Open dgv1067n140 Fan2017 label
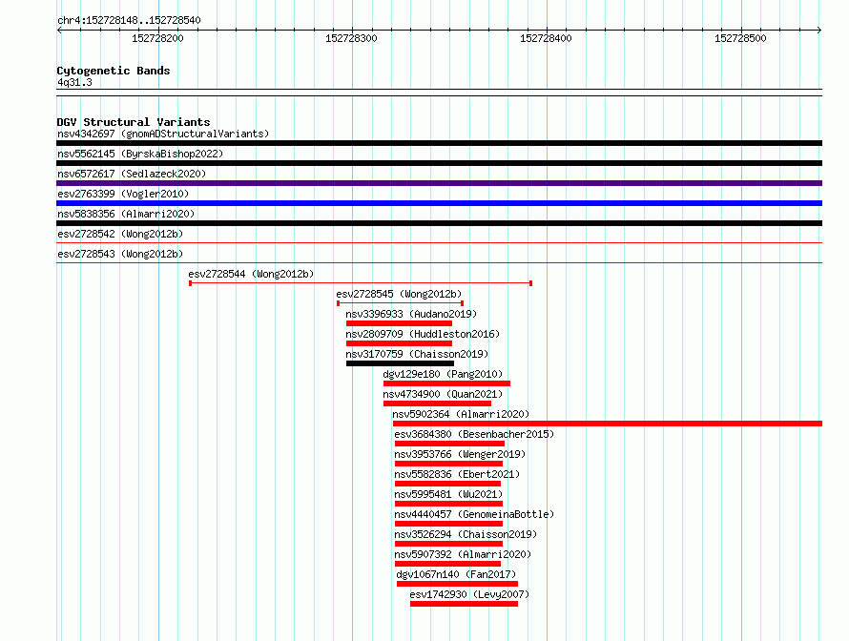The image size is (849, 641). point(456,574)
